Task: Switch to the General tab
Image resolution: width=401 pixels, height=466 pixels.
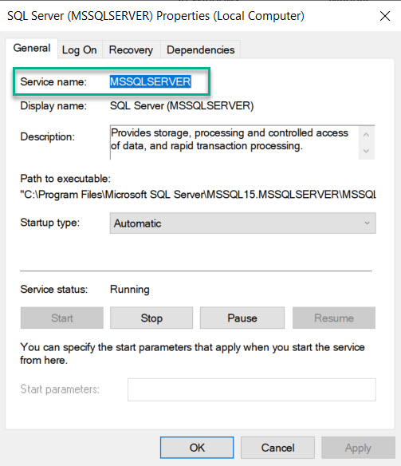Action: [x=32, y=48]
